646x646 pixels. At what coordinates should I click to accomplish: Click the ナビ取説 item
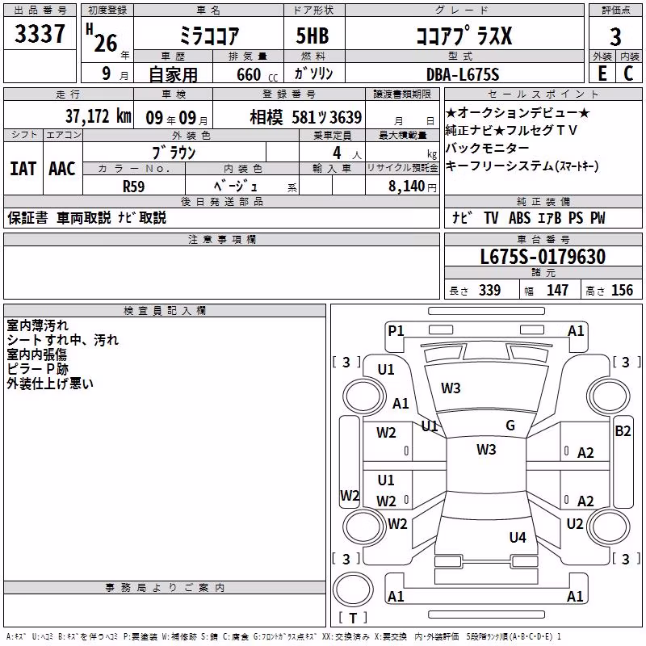tap(142, 217)
